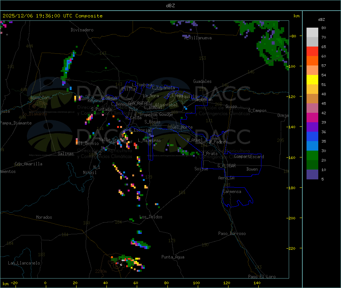341x288 pixels.
Task: Click the 'Valle_Grande' label
Action: click(113, 140)
